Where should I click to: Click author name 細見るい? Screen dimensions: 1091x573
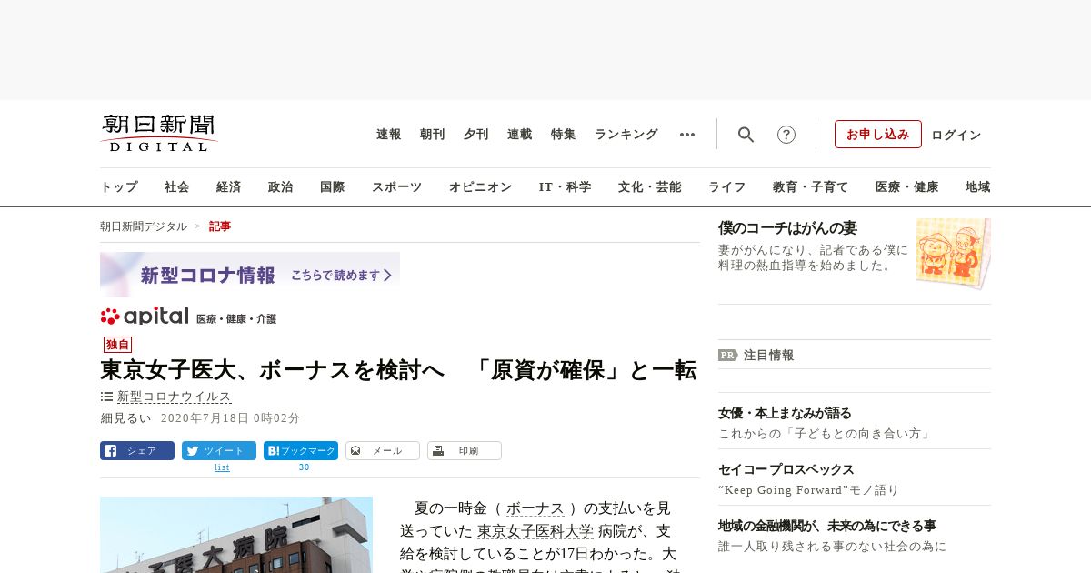(125, 418)
